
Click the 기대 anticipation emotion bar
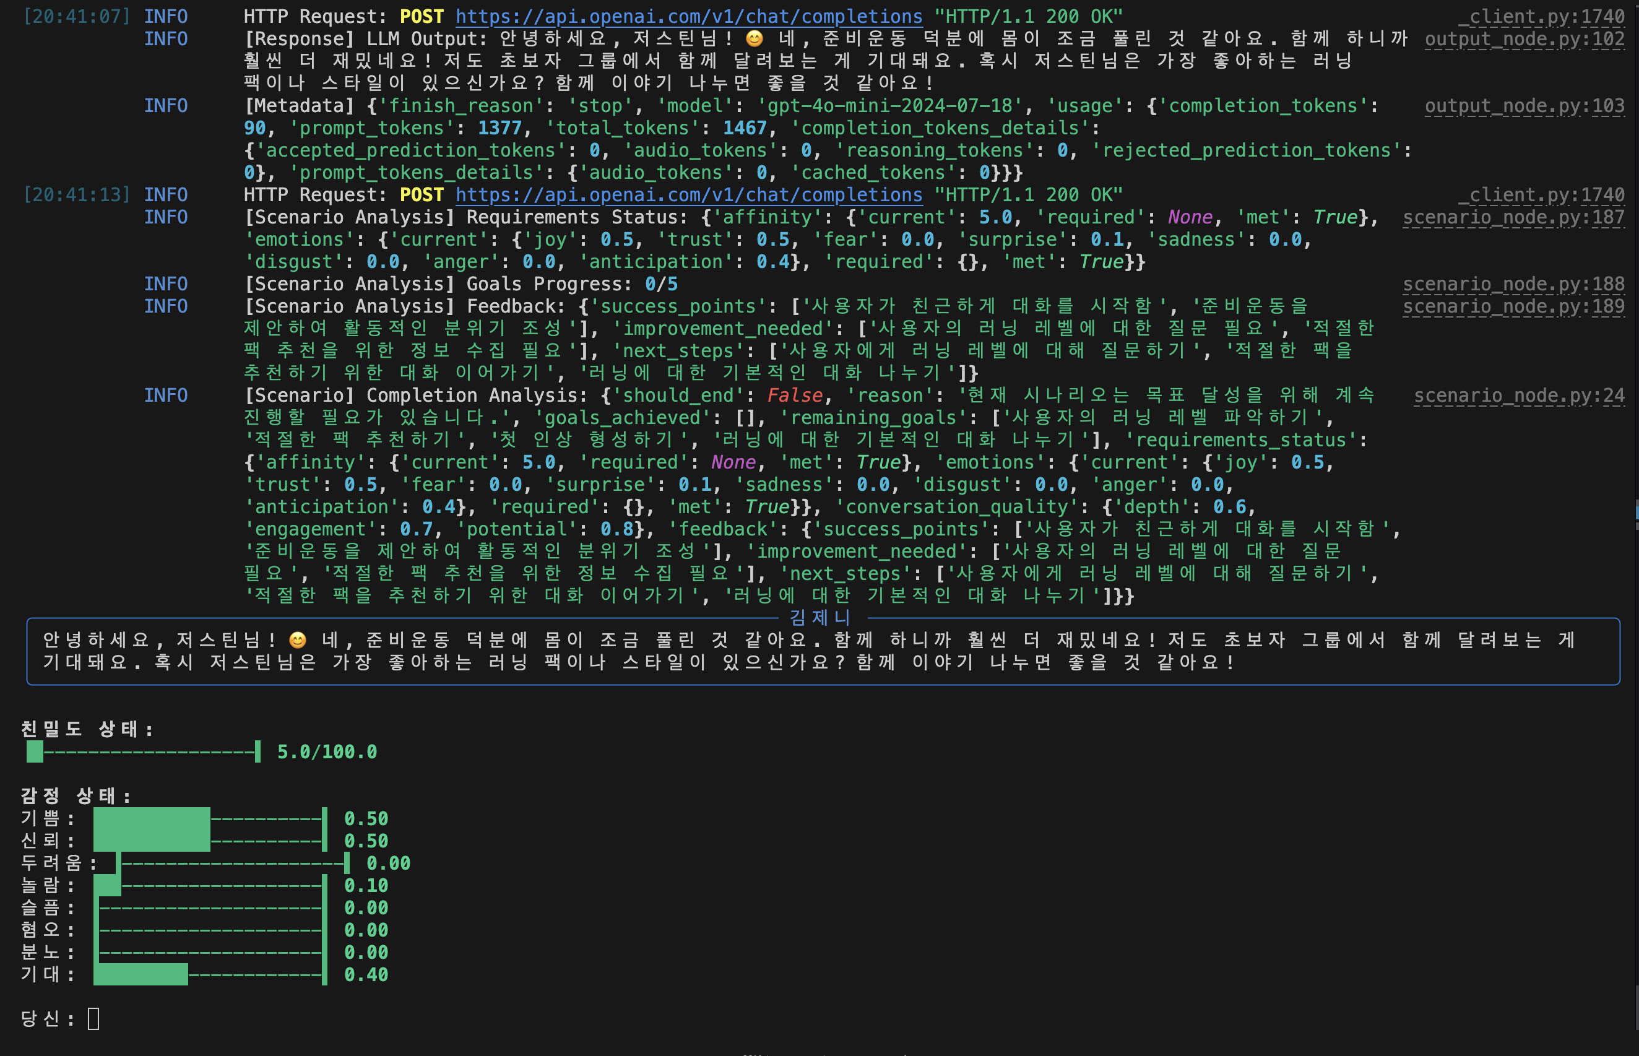click(x=209, y=974)
